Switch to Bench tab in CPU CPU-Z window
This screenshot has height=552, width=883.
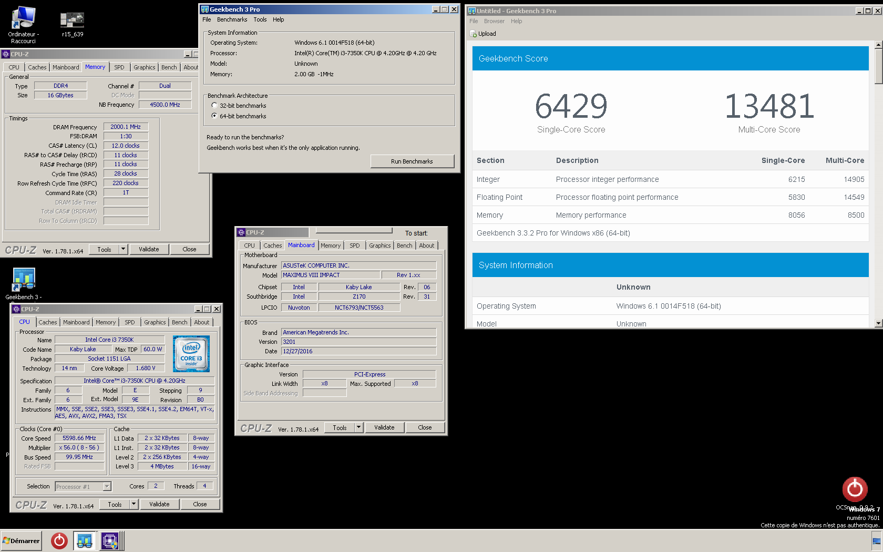pos(179,322)
